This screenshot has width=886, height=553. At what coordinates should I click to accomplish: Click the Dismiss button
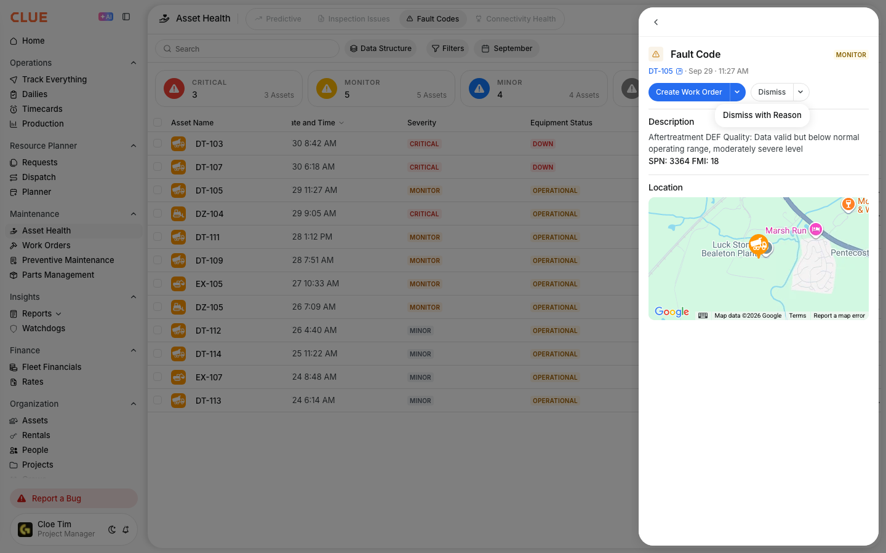(x=772, y=92)
